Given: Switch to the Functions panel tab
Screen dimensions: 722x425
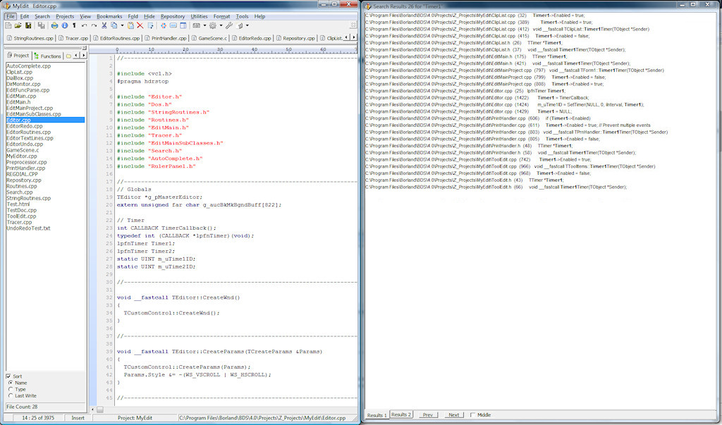Looking at the screenshot, I should (x=47, y=56).
